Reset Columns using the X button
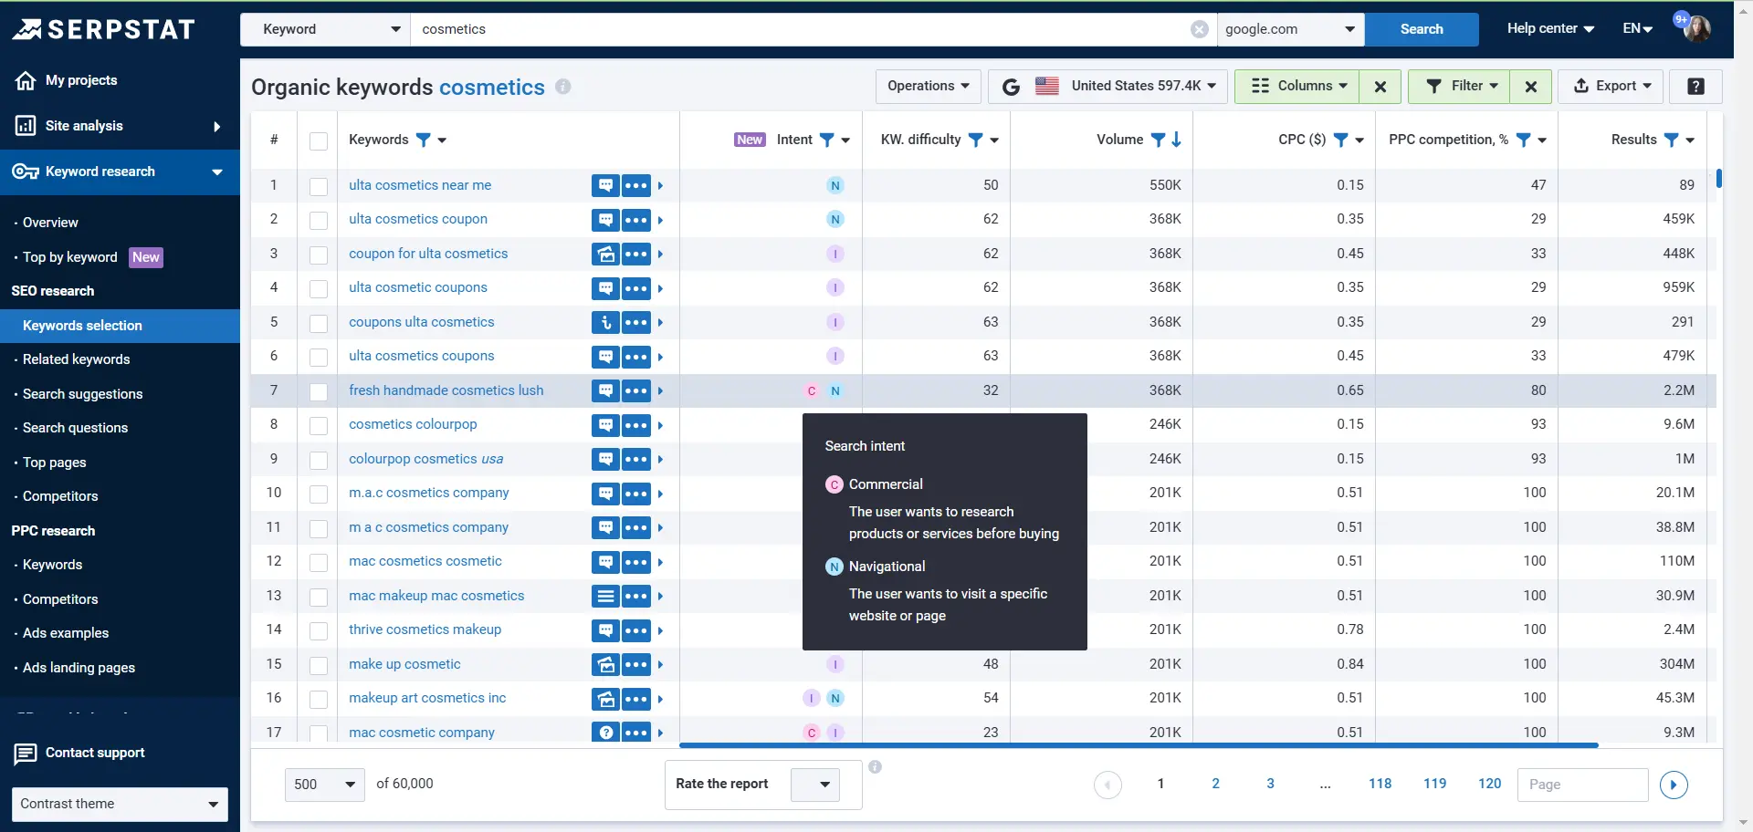 point(1380,87)
